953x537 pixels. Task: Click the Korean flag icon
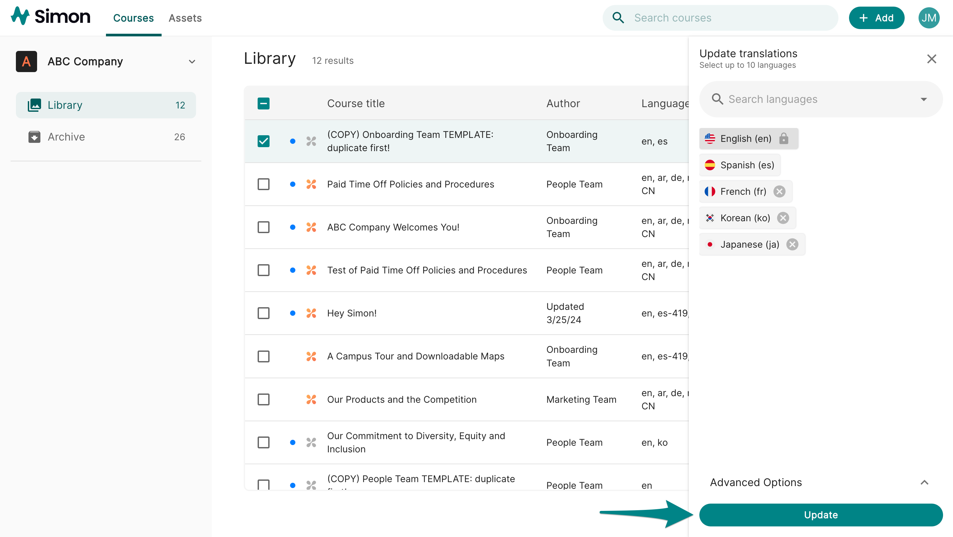pyautogui.click(x=710, y=218)
